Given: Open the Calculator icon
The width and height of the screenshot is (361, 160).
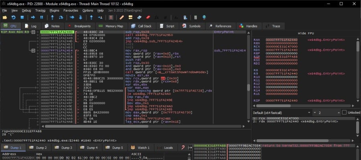Looking at the screenshot, I should coord(195,18).
